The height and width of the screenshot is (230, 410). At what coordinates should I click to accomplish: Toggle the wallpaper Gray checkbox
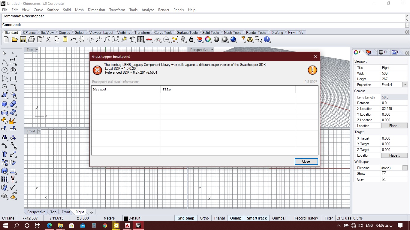pyautogui.click(x=384, y=179)
